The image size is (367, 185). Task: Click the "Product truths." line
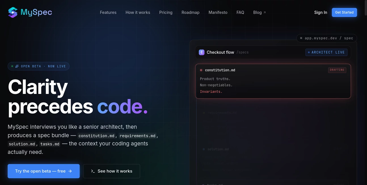(x=215, y=79)
